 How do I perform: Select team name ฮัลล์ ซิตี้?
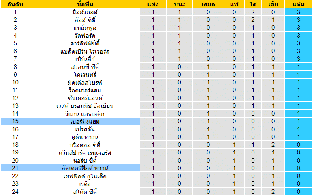tap(85, 20)
